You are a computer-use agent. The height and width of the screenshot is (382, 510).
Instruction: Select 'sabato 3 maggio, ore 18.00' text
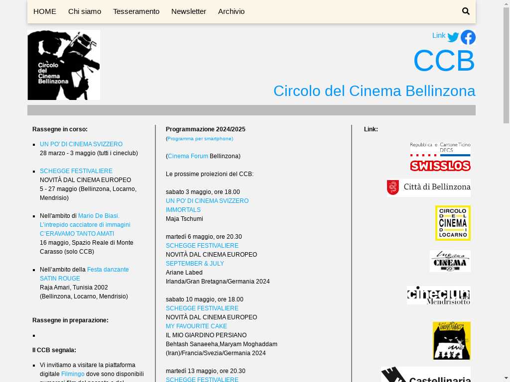(203, 192)
